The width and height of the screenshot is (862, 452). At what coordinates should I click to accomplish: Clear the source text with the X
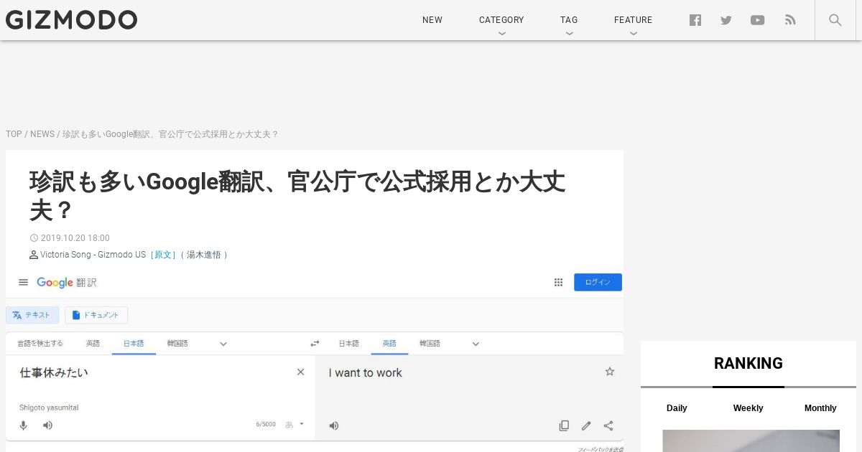301,372
